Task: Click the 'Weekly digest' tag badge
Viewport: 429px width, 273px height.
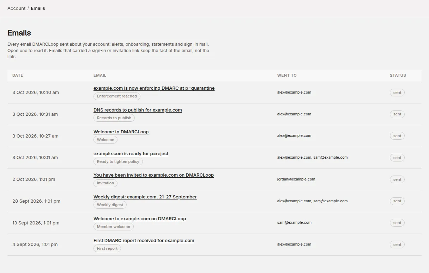Action: click(110, 205)
